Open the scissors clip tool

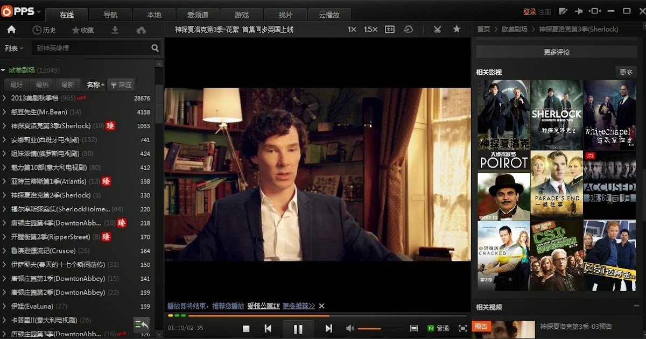437,30
